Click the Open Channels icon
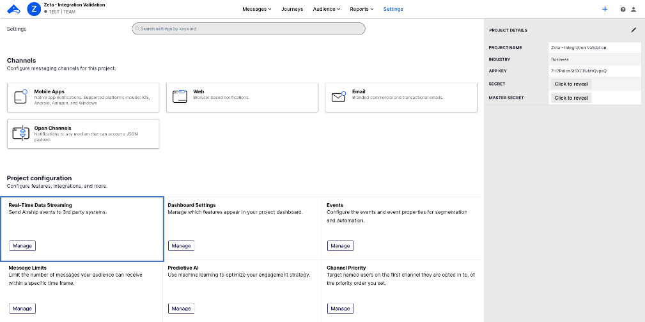Screen dimensions: 645x322 pyautogui.click(x=22, y=133)
